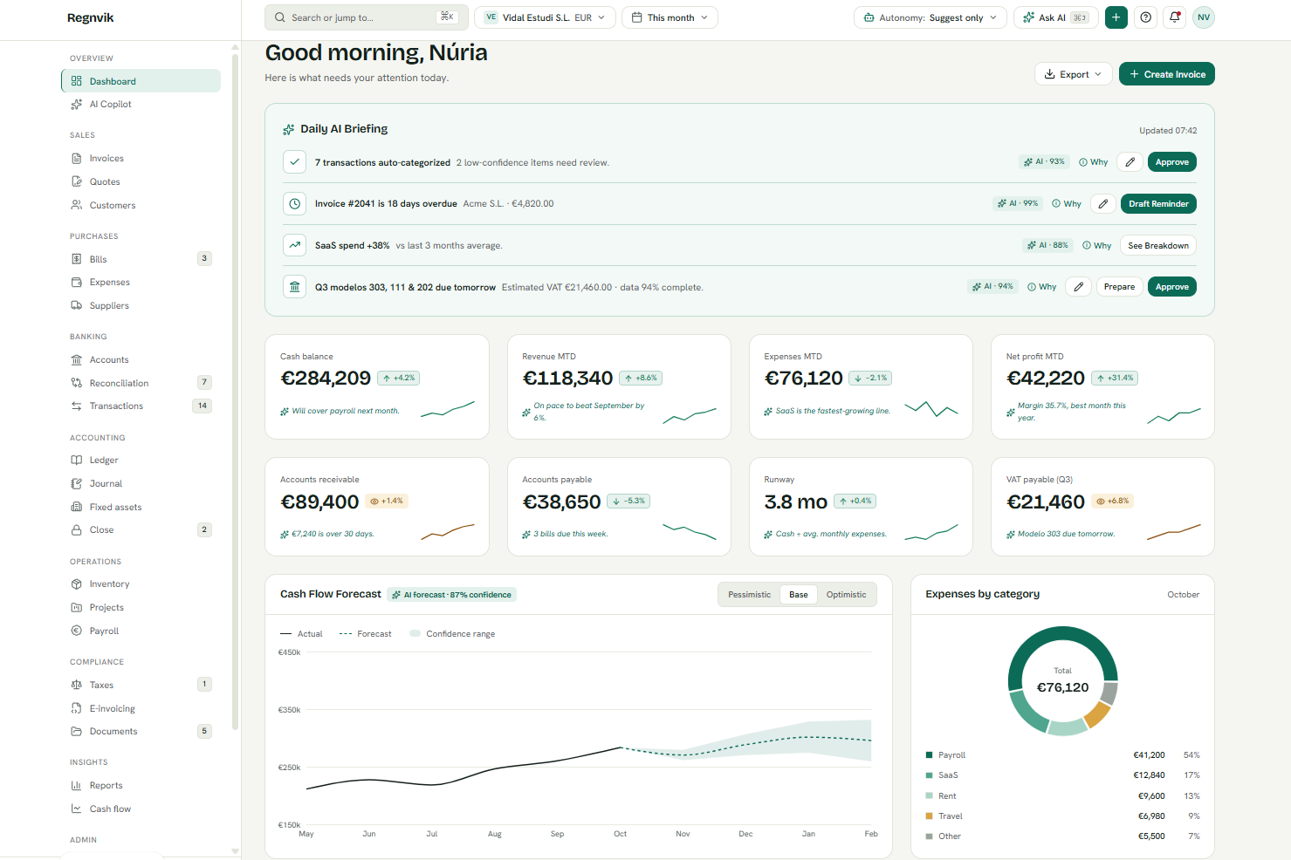Click Why on the overdue invoice row

1067,204
